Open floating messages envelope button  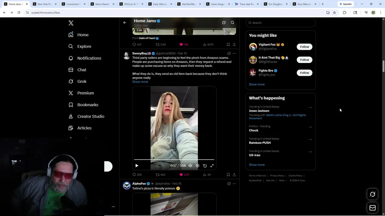coord(372,208)
